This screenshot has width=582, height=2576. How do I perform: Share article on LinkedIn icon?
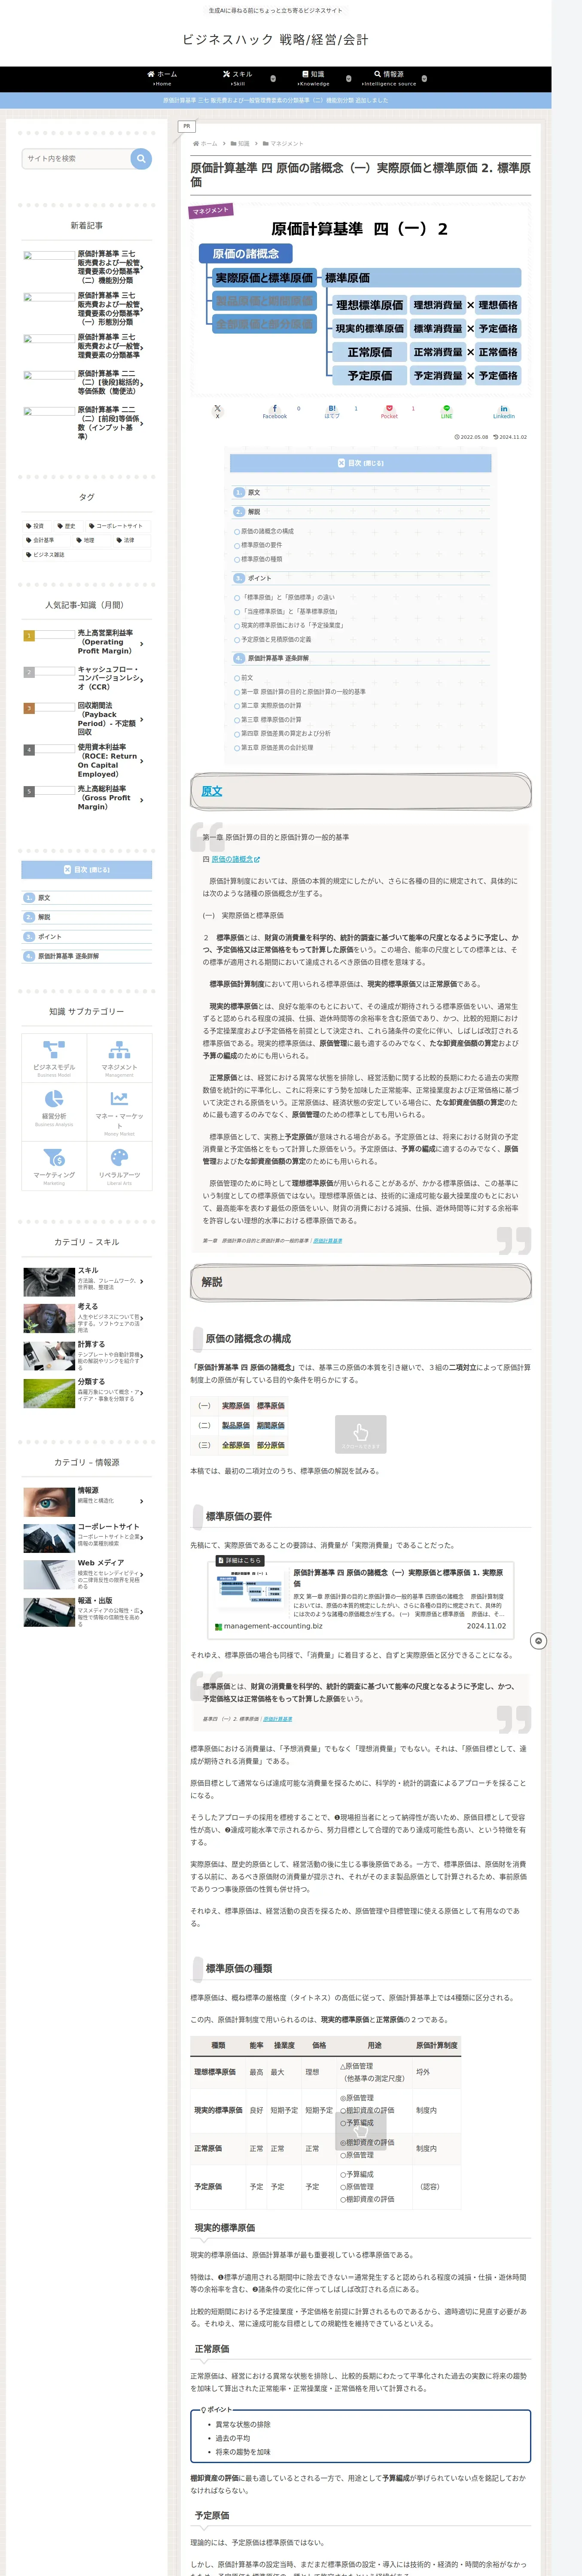coord(504,411)
